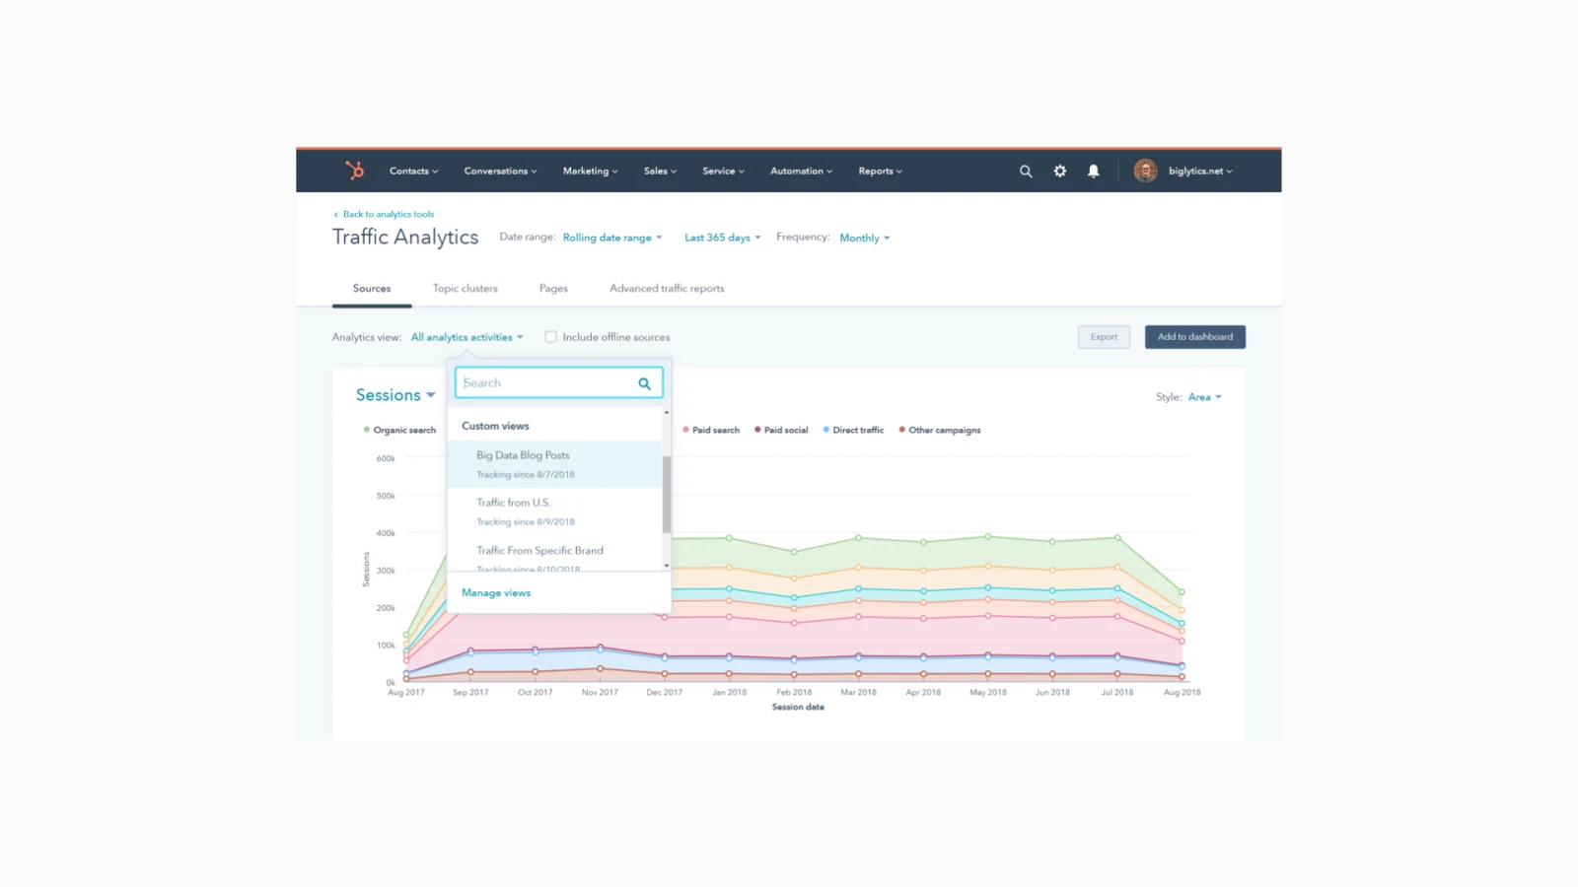Go back to analytics tools link
Image resolution: width=1578 pixels, height=887 pixels.
(384, 214)
